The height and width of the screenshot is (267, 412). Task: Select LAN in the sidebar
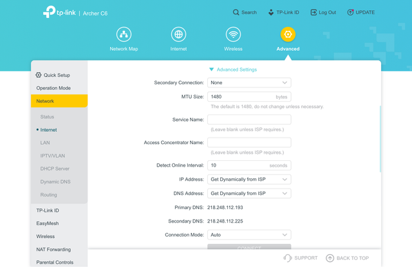click(x=45, y=143)
